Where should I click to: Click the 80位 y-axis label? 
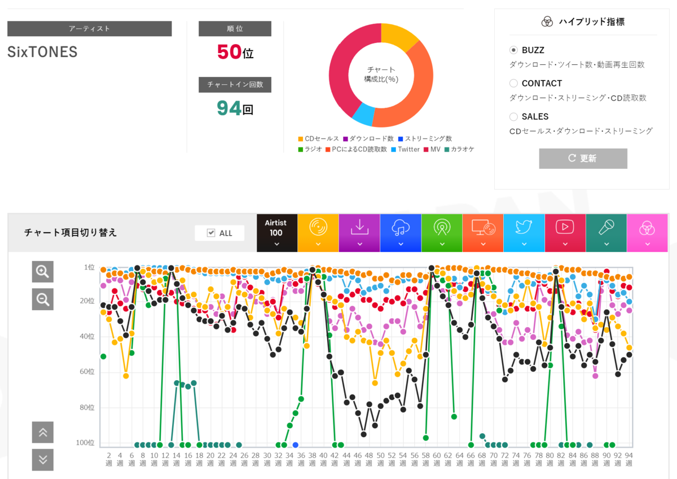(x=87, y=407)
